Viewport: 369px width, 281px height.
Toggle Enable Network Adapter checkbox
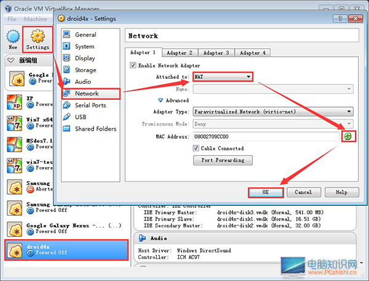(x=133, y=65)
